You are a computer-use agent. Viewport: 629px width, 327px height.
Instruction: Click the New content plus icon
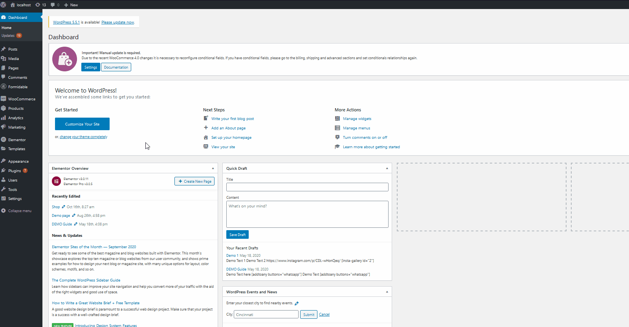(66, 5)
